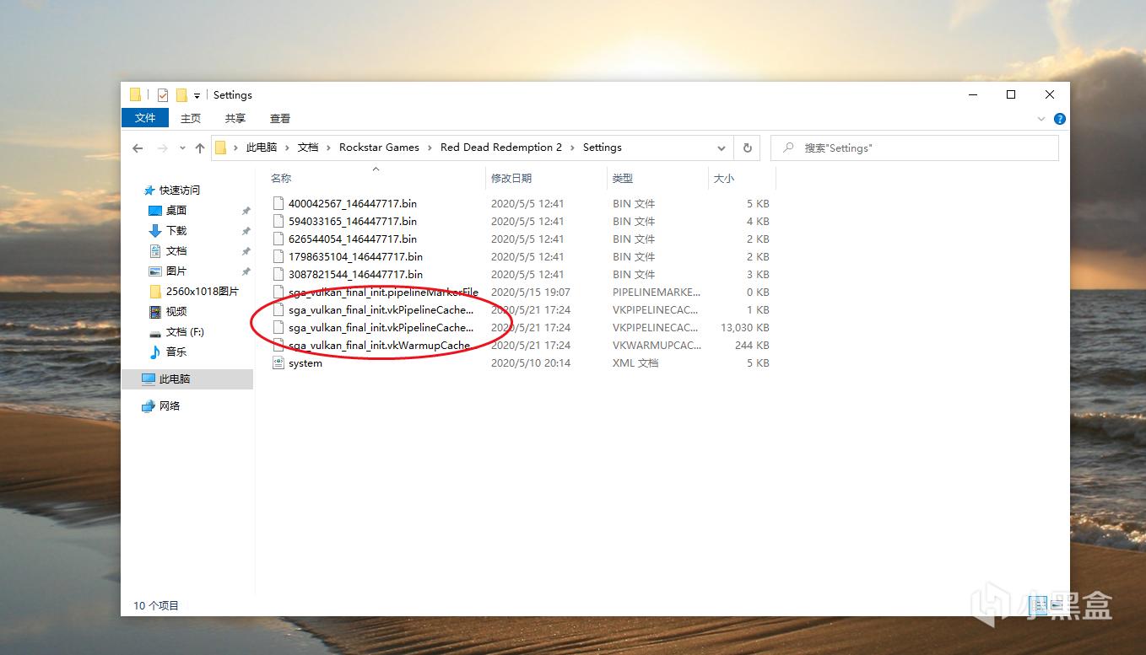
Task: Click the 桌面 desktop icon in sidebar
Action: (x=155, y=211)
